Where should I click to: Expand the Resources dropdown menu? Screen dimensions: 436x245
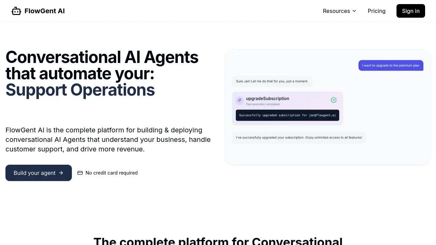[340, 11]
